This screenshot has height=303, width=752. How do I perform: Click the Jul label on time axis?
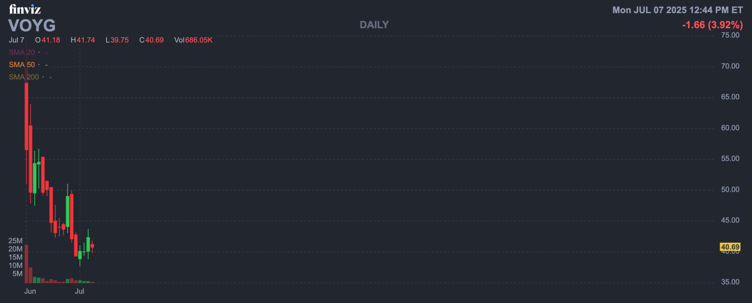(x=79, y=291)
